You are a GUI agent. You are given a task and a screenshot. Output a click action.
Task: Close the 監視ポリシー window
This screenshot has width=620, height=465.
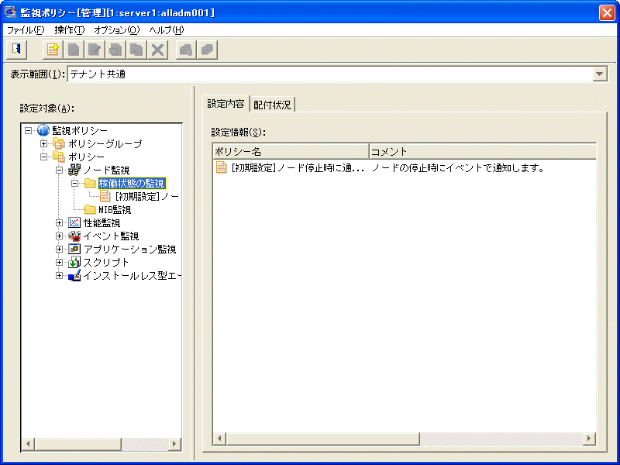click(607, 12)
